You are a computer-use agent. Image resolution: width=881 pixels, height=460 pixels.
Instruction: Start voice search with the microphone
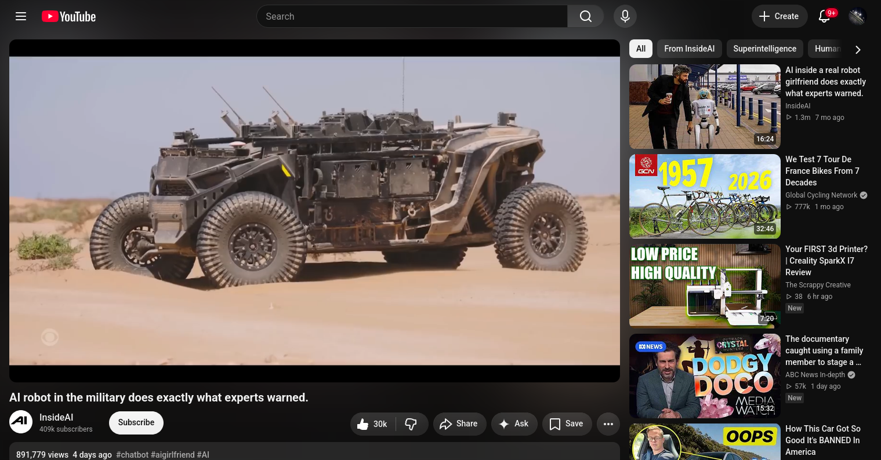[625, 16]
